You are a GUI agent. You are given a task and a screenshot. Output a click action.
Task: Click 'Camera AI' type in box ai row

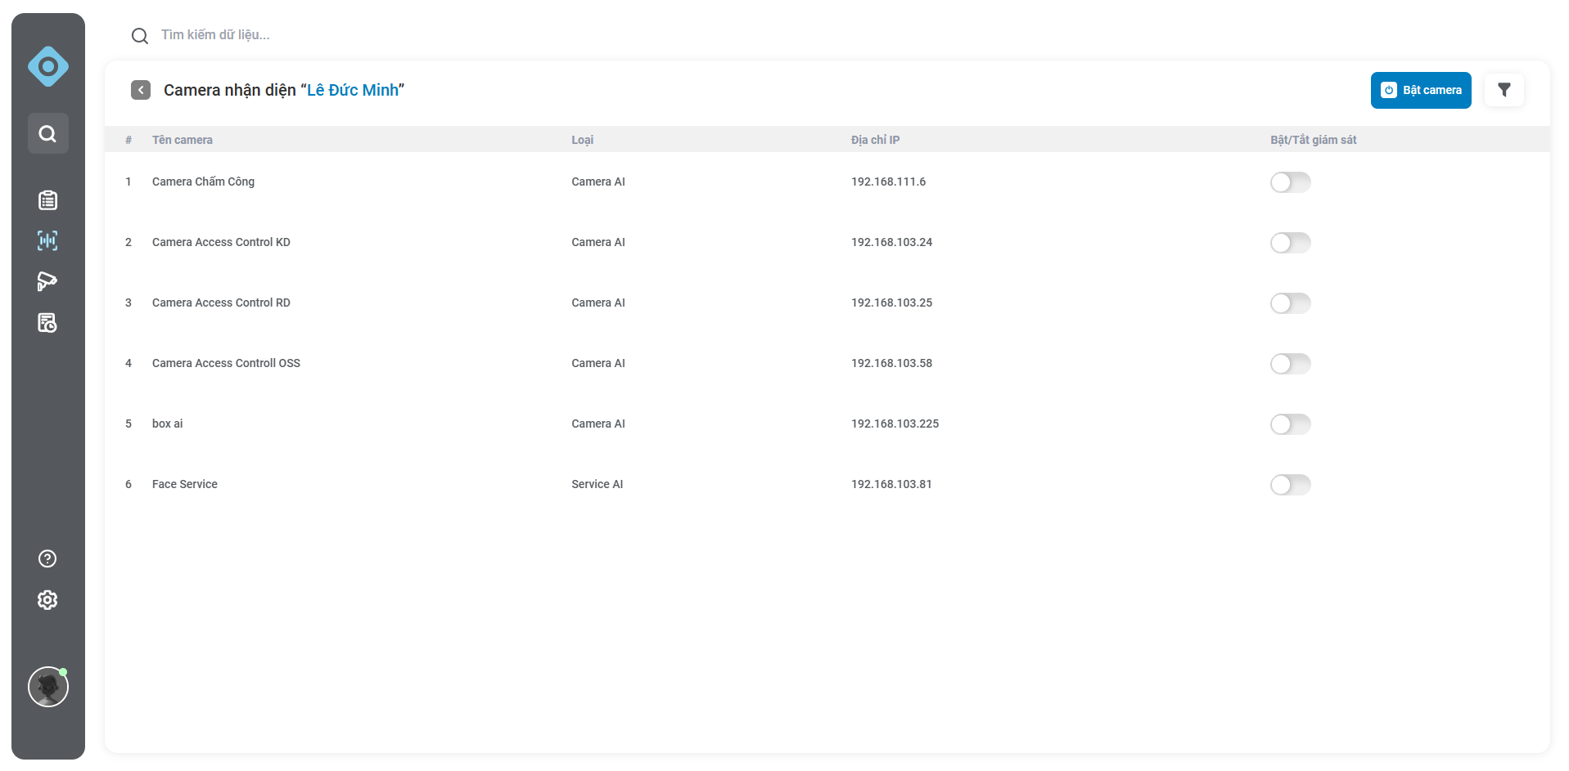598,424
